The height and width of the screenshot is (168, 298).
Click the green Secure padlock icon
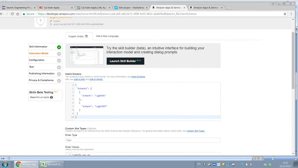24,14
